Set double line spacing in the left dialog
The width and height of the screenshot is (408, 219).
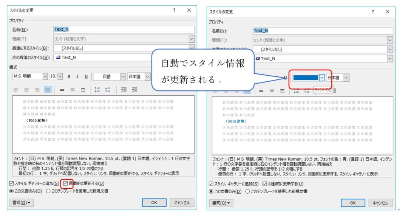[83, 90]
